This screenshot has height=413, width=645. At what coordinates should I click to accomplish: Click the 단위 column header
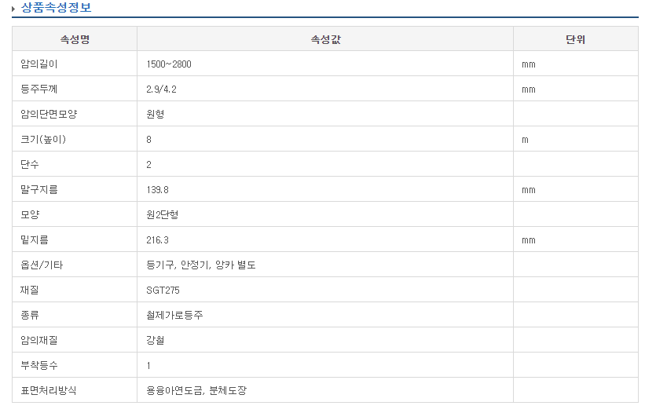coord(575,39)
